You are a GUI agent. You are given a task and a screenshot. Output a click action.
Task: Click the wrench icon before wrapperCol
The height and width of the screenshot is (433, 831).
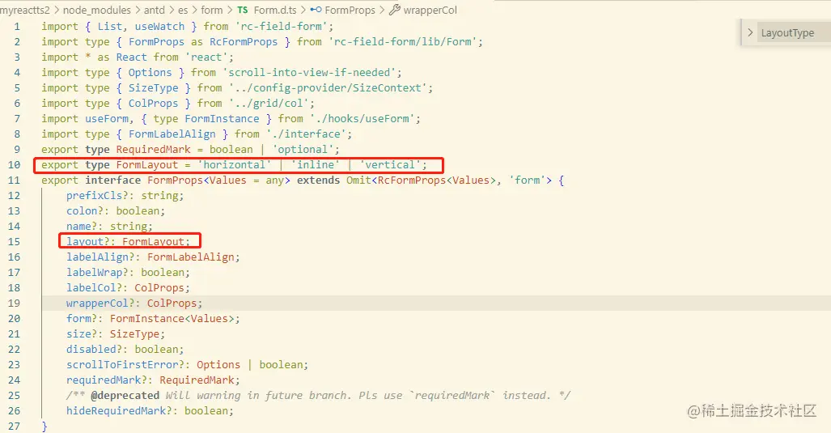(x=394, y=10)
